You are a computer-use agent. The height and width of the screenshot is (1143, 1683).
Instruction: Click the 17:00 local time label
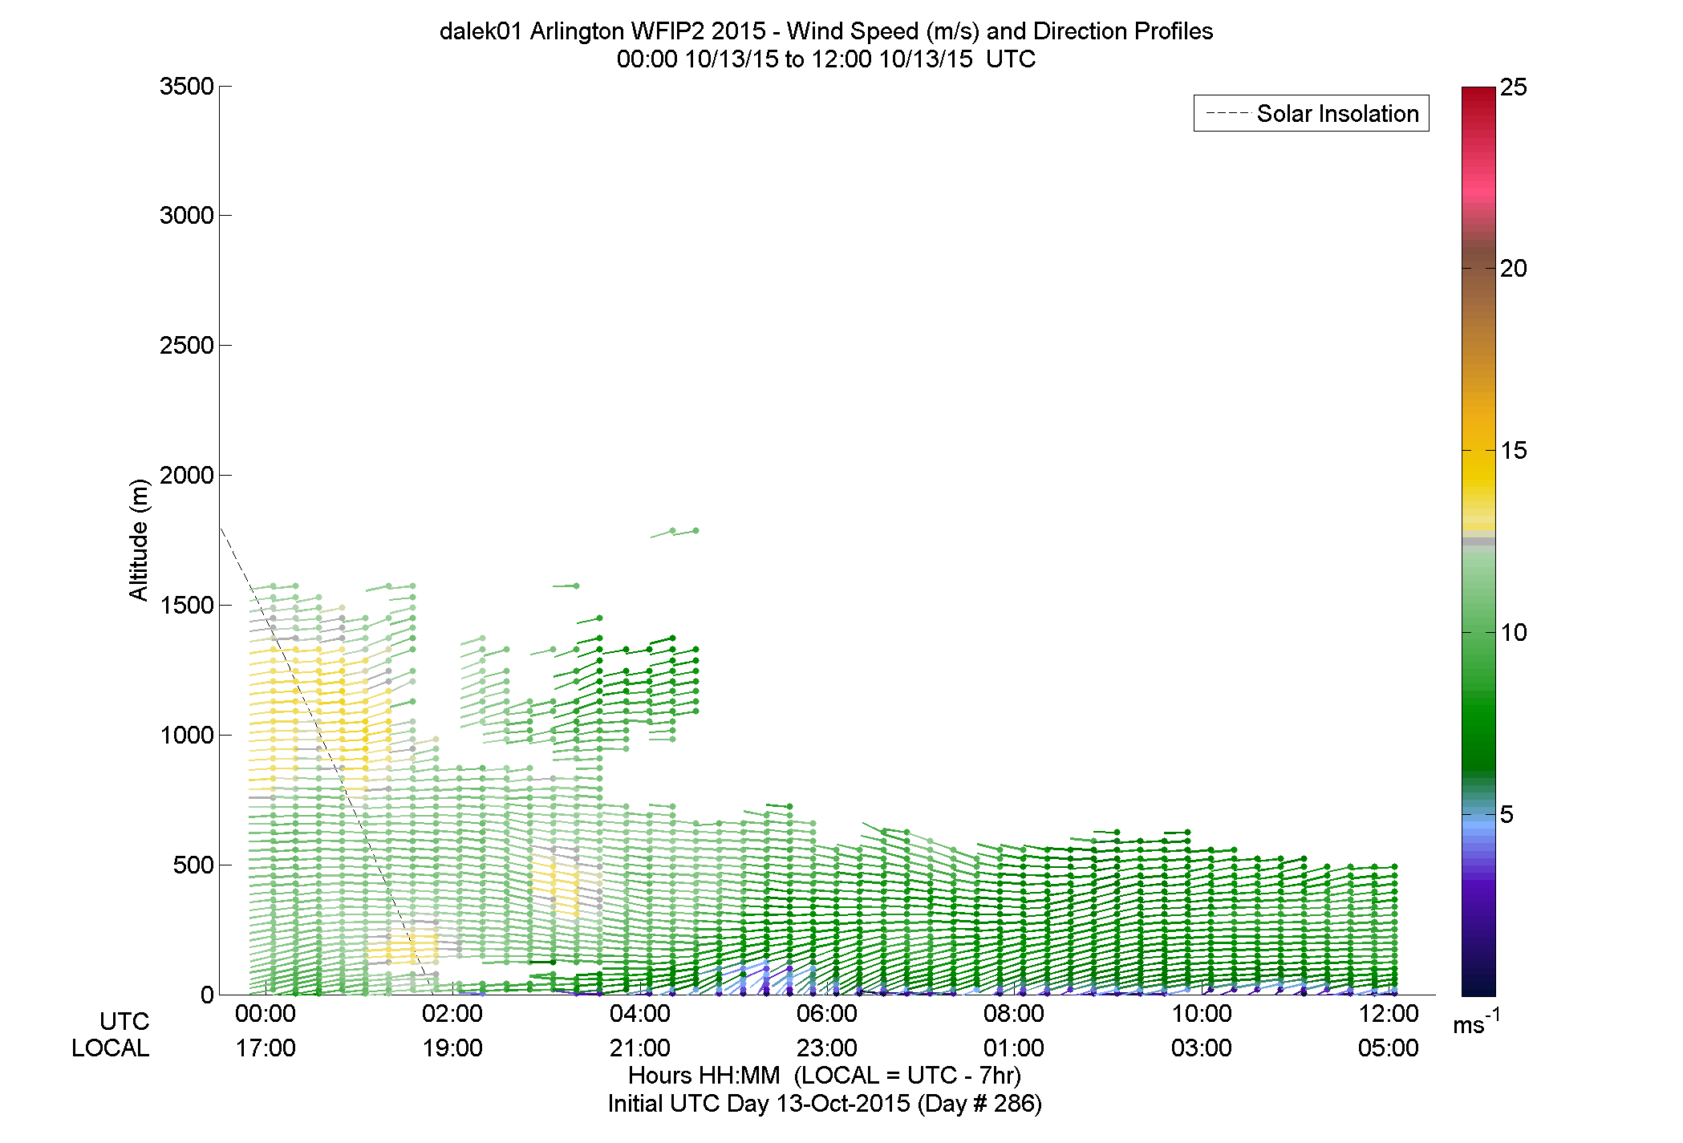266,1048
